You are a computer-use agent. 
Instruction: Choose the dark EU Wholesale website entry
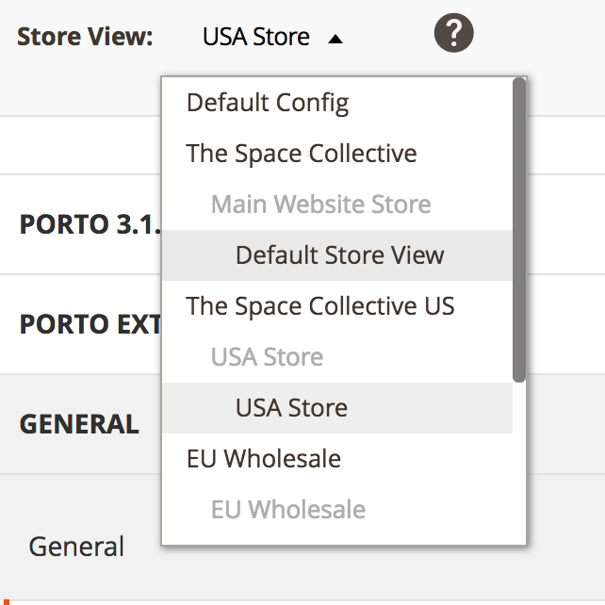click(264, 459)
